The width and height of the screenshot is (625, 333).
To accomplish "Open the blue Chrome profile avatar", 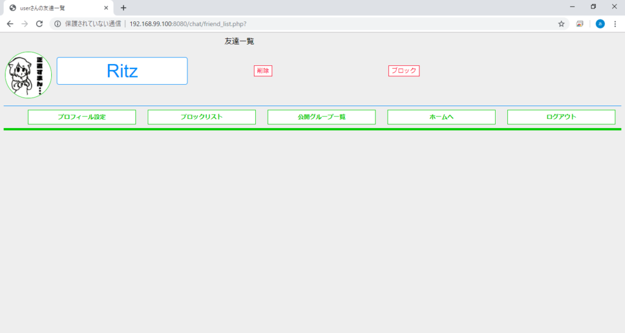I will pyautogui.click(x=600, y=24).
